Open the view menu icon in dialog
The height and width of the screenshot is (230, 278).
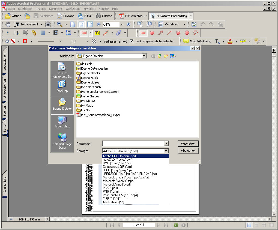click(x=173, y=56)
